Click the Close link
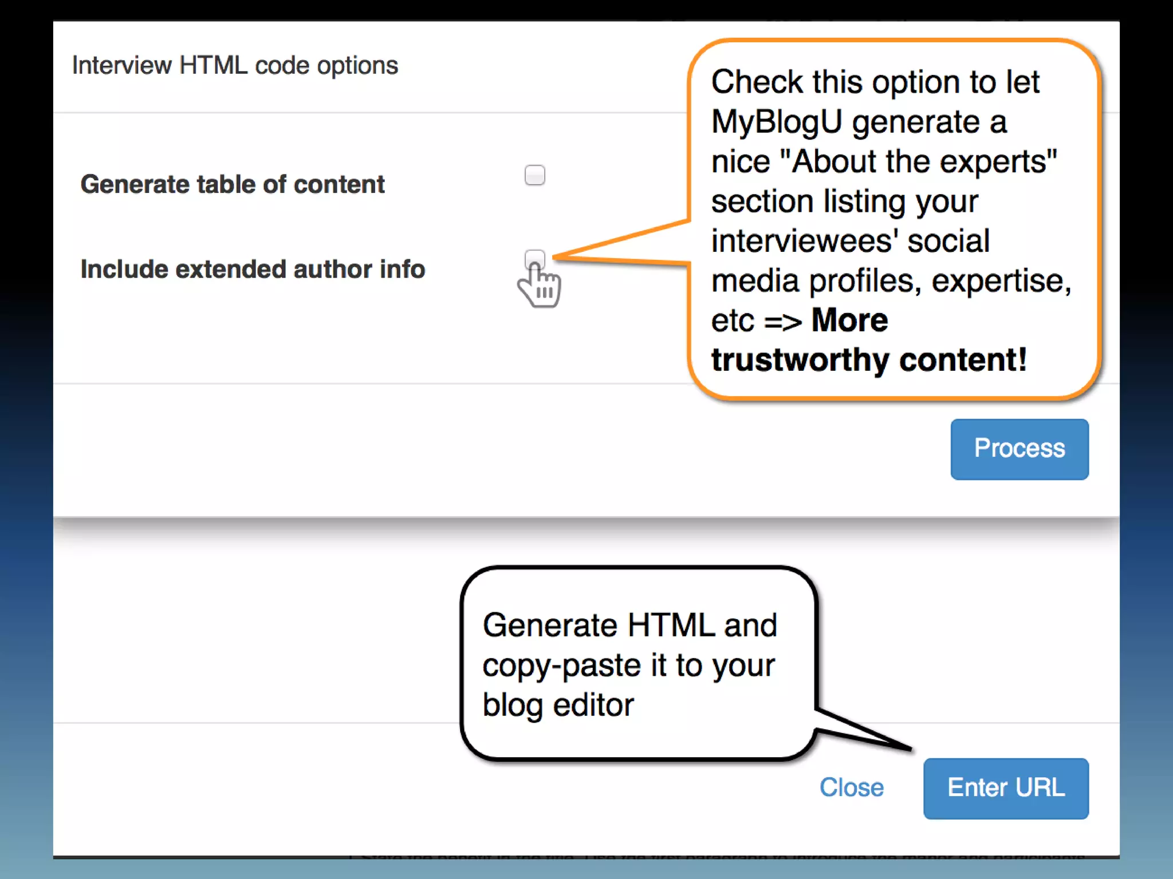 point(851,787)
